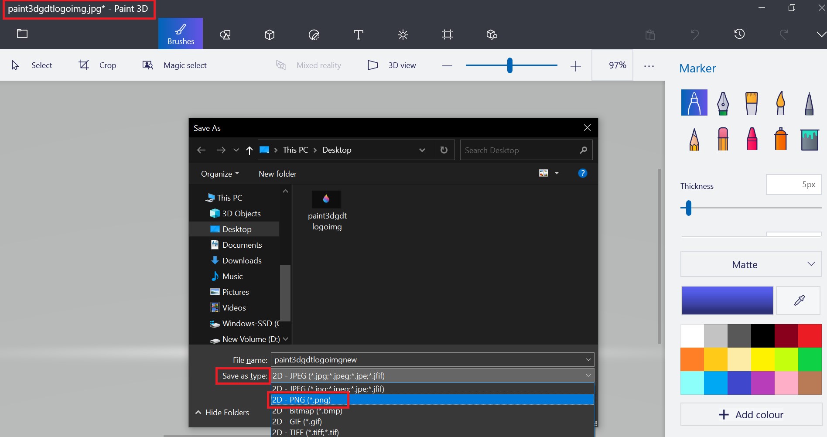The height and width of the screenshot is (437, 827).
Task: Click the Up one level arrow
Action: [x=249, y=150]
